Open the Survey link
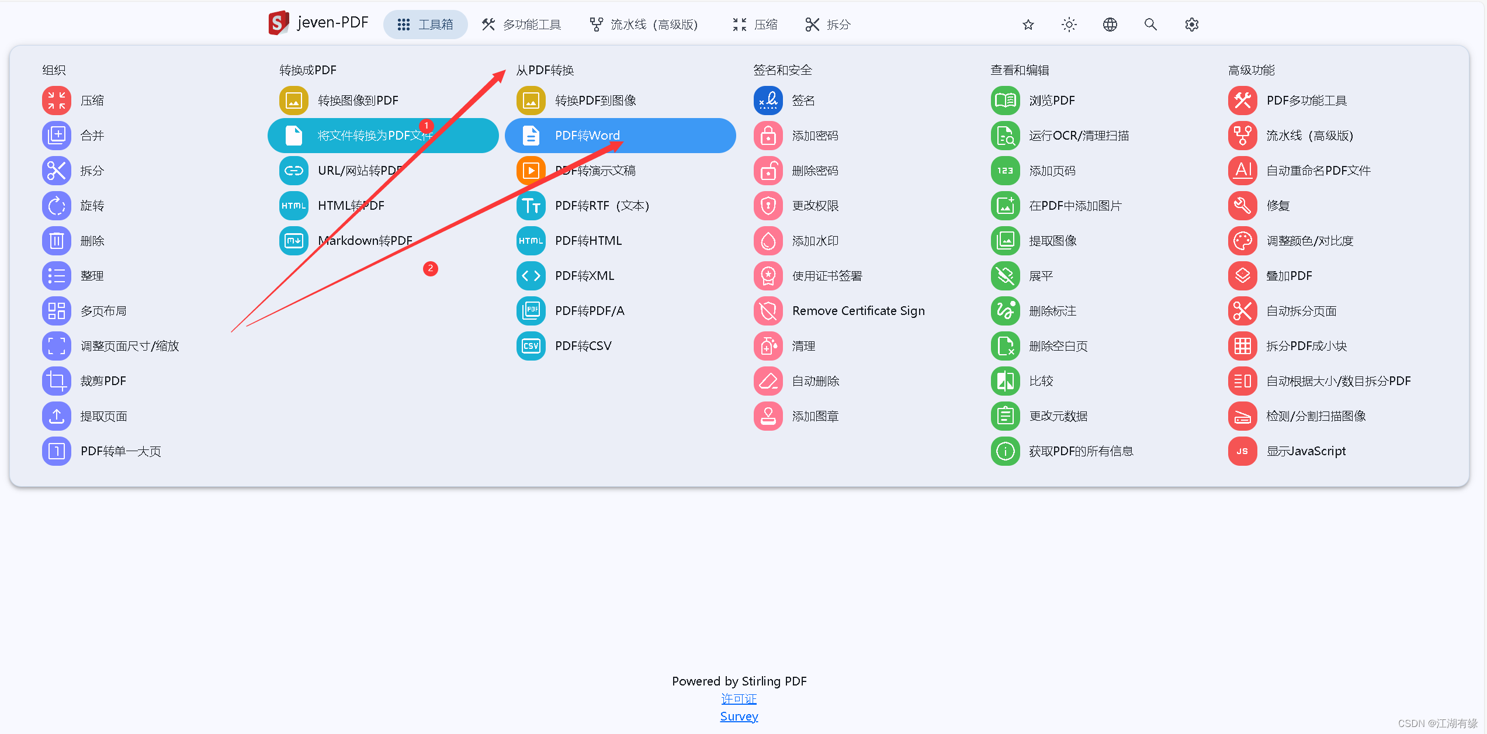The width and height of the screenshot is (1487, 734). (x=739, y=716)
